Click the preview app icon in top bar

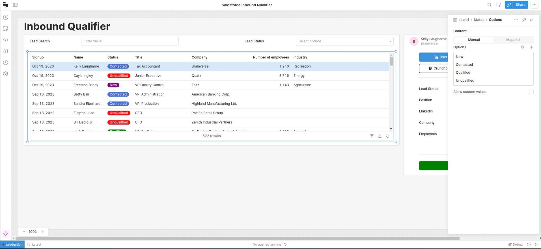[x=499, y=5]
